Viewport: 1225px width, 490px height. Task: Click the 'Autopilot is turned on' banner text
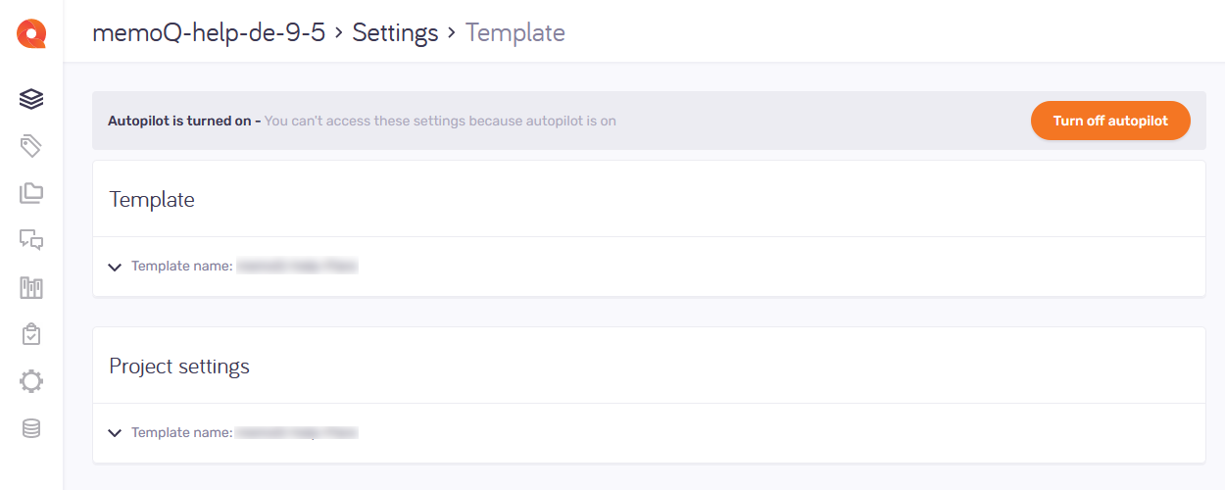pyautogui.click(x=182, y=122)
